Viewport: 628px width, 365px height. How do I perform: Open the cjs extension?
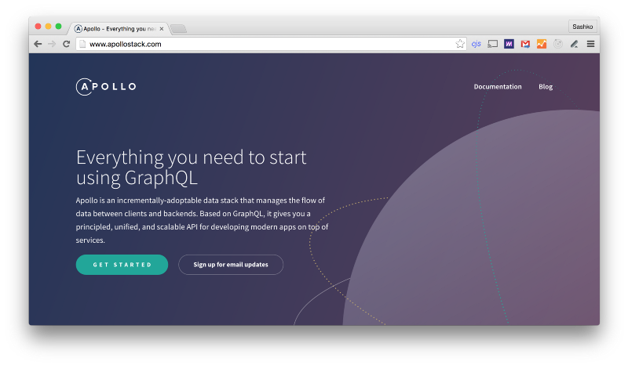pos(476,44)
